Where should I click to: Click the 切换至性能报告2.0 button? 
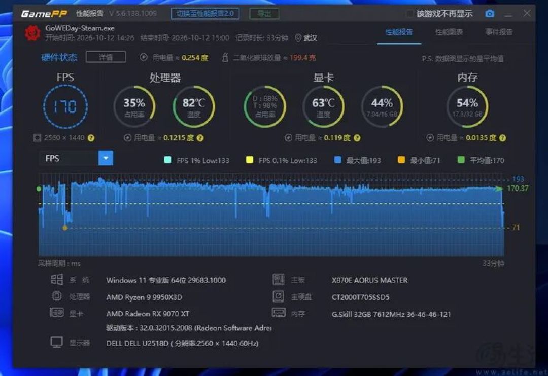205,14
